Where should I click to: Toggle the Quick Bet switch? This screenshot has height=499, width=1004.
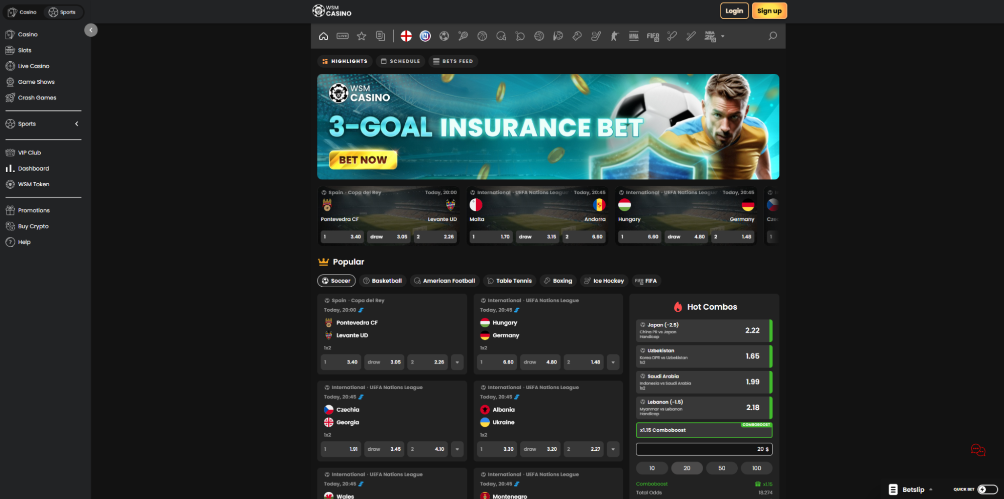pyautogui.click(x=987, y=489)
